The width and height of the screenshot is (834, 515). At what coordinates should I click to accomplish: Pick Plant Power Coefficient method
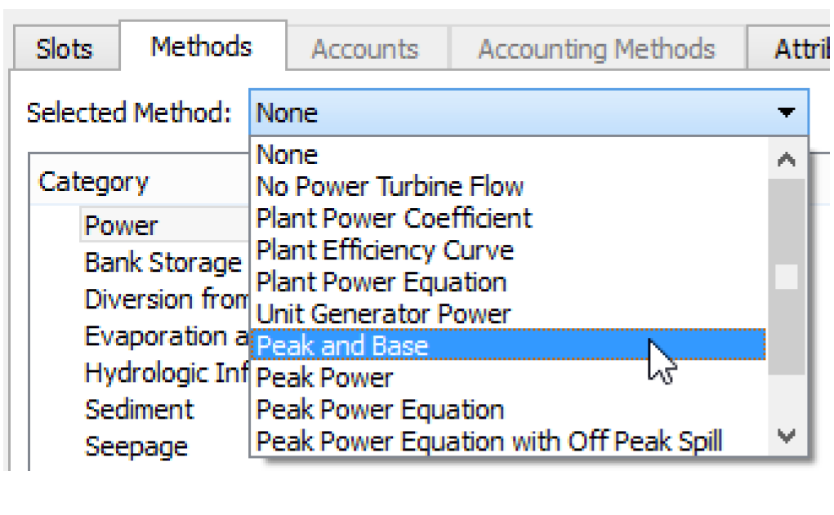coord(395,218)
